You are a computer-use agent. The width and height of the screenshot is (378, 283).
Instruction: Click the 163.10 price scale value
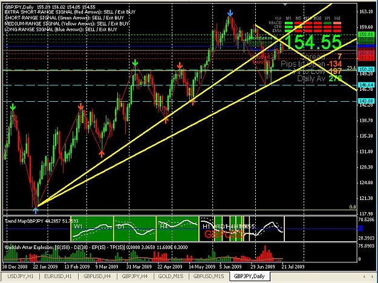coord(366,12)
